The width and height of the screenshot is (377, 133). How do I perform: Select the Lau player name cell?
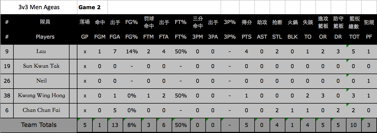pyautogui.click(x=41, y=52)
